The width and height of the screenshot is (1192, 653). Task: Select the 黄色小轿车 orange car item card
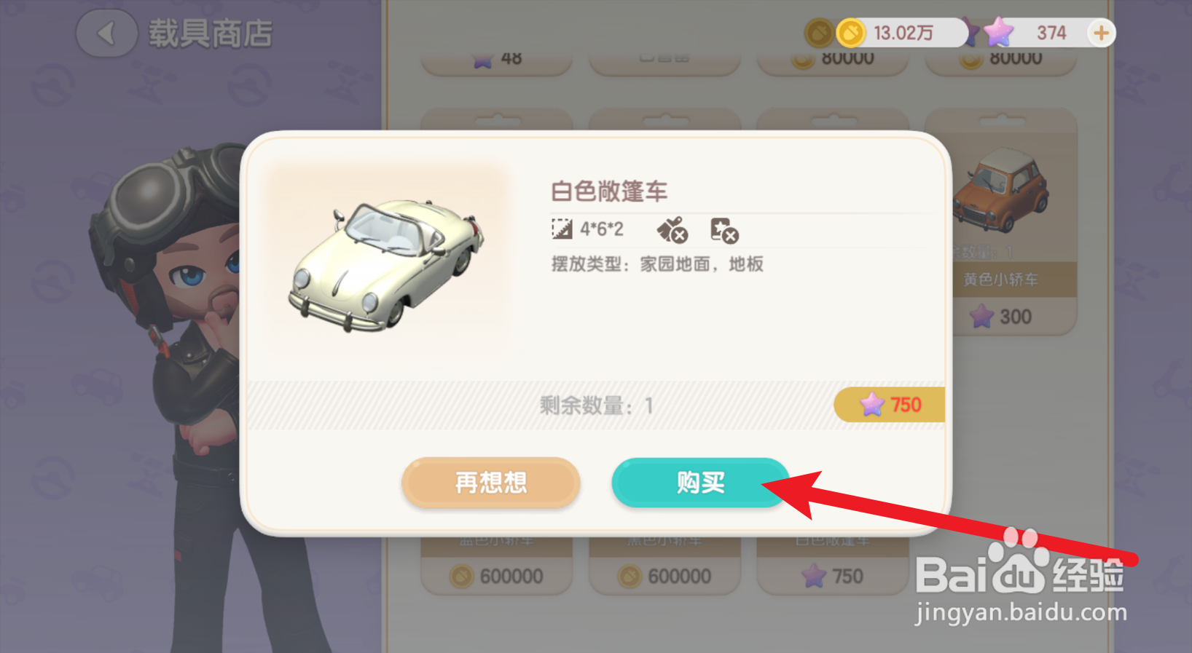[x=1000, y=222]
